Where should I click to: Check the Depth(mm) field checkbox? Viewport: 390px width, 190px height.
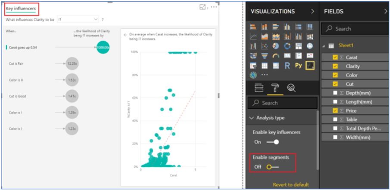[335, 93]
